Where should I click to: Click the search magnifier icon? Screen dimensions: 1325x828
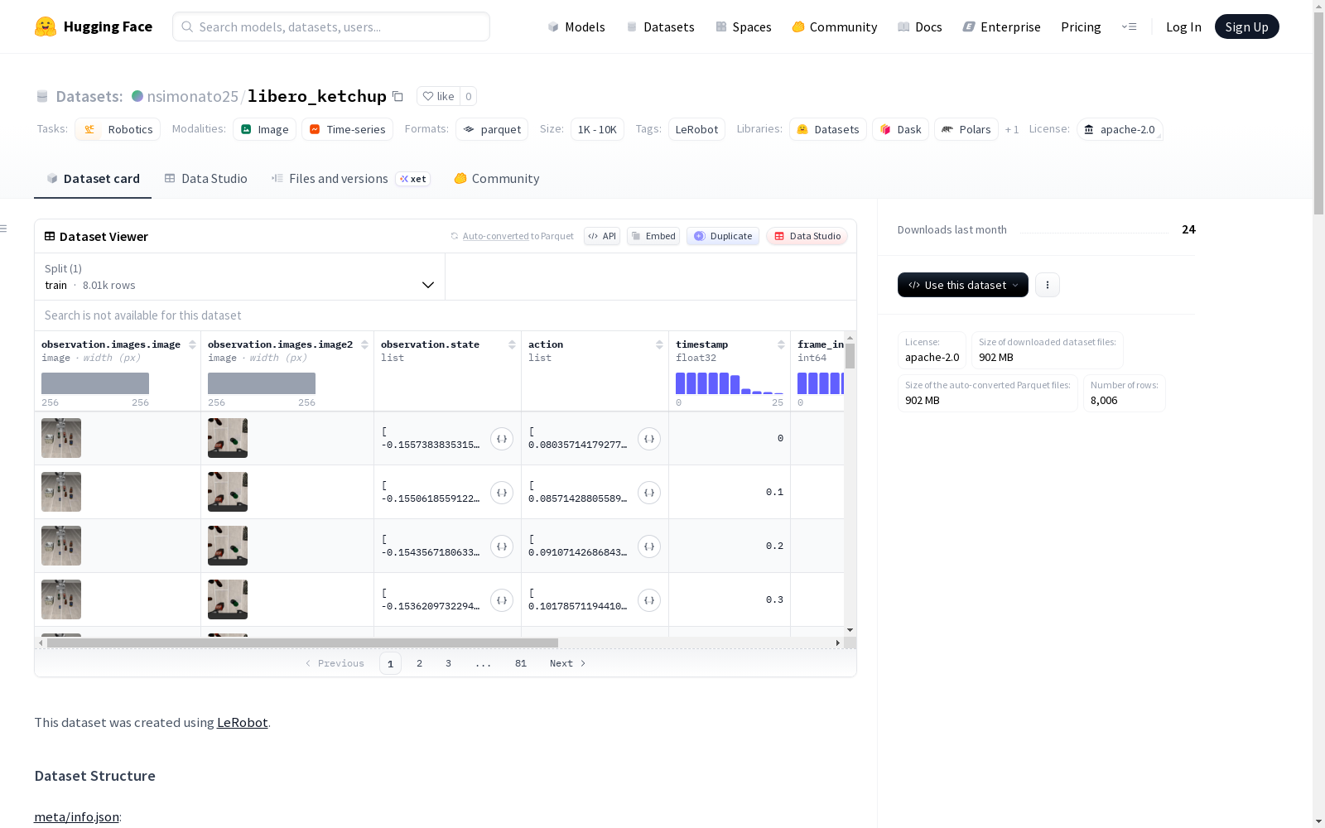tap(187, 26)
